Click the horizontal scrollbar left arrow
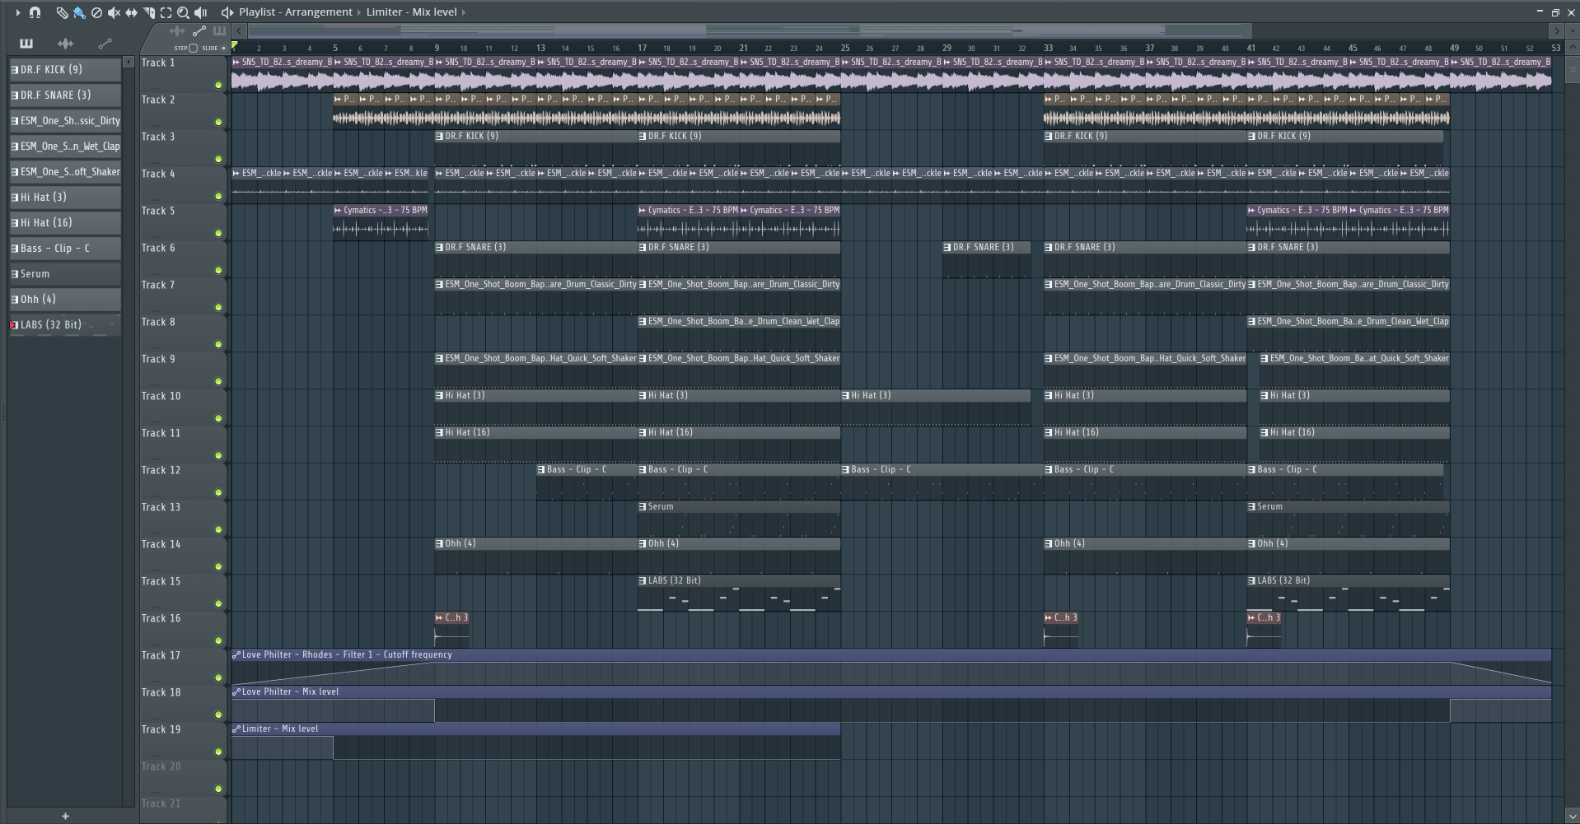 239,31
